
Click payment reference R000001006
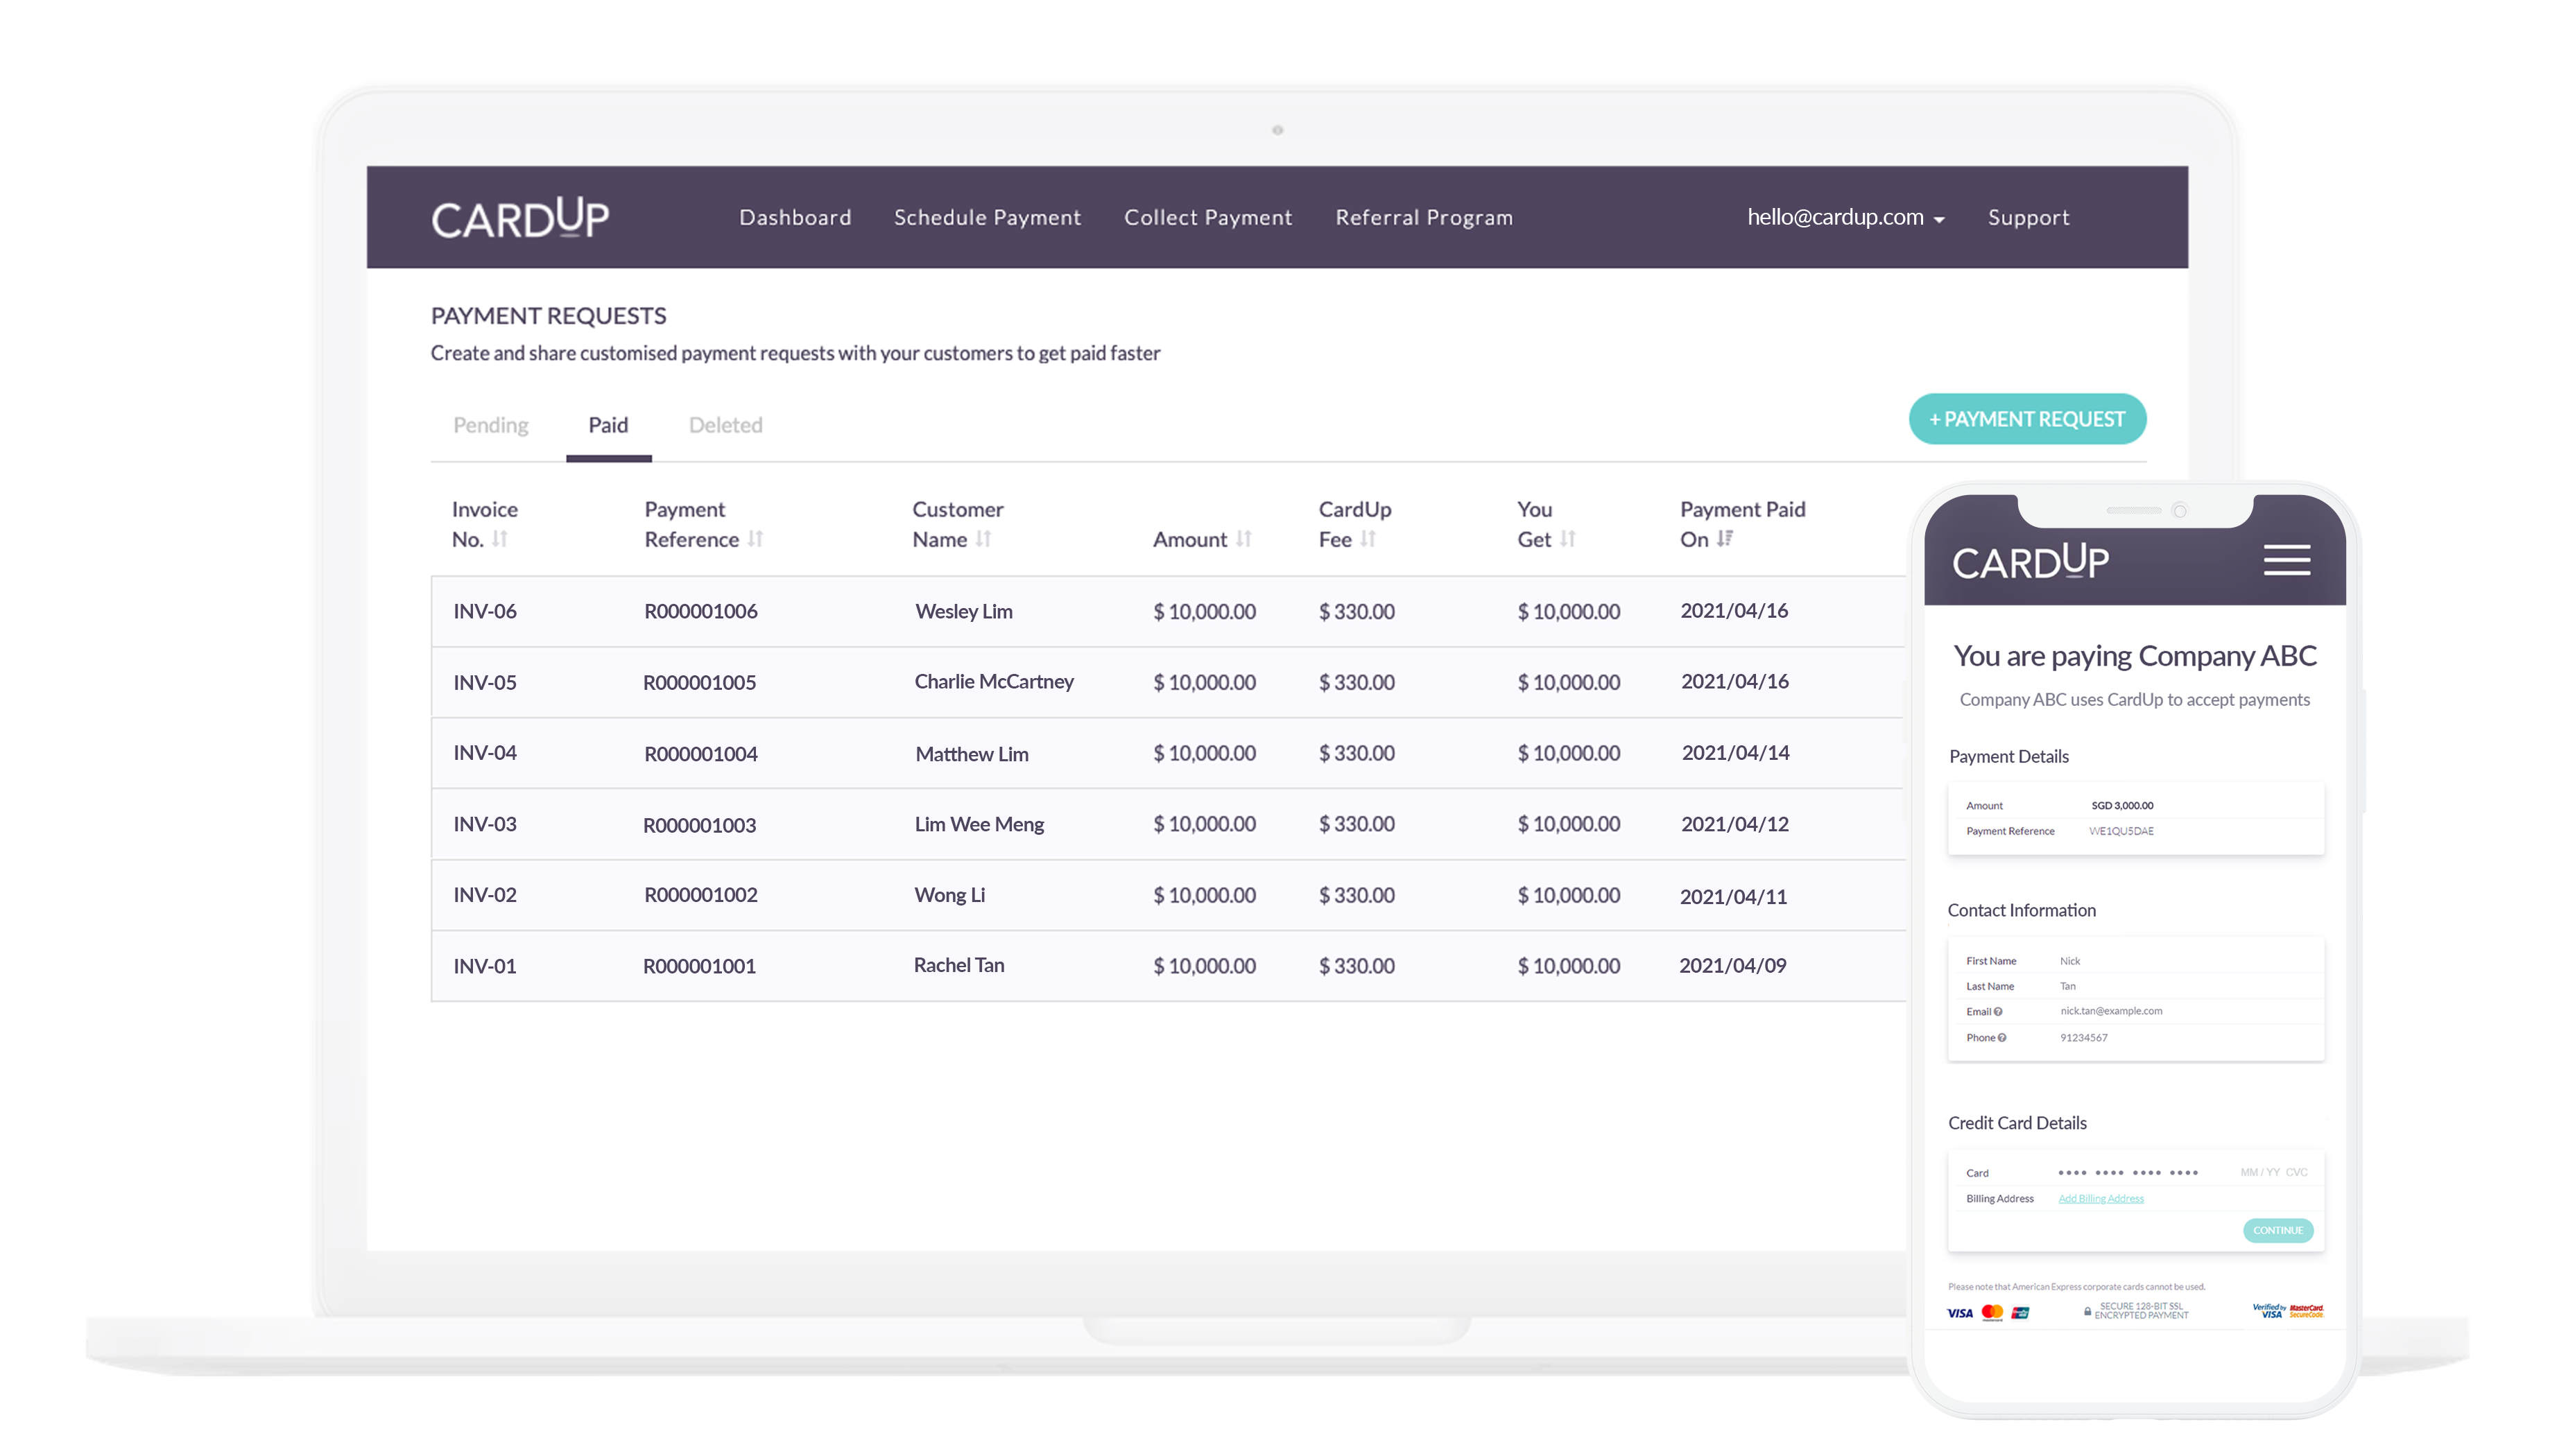[x=700, y=611]
